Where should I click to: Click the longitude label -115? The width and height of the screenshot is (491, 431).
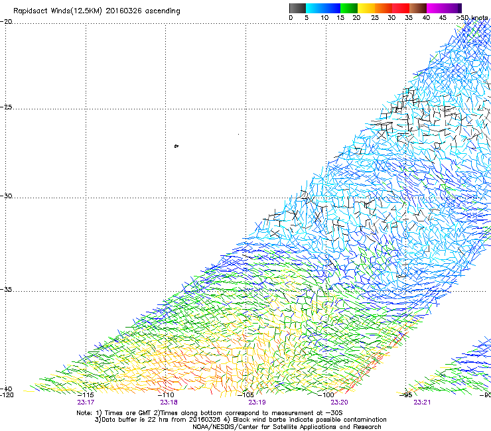(86, 395)
